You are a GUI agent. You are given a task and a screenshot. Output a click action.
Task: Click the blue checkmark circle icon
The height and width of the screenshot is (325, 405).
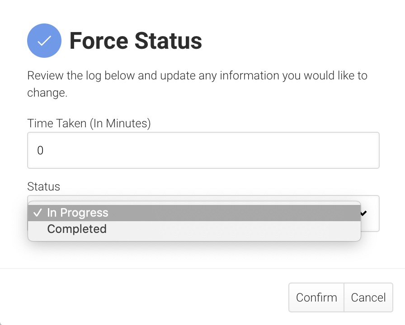pyautogui.click(x=44, y=41)
